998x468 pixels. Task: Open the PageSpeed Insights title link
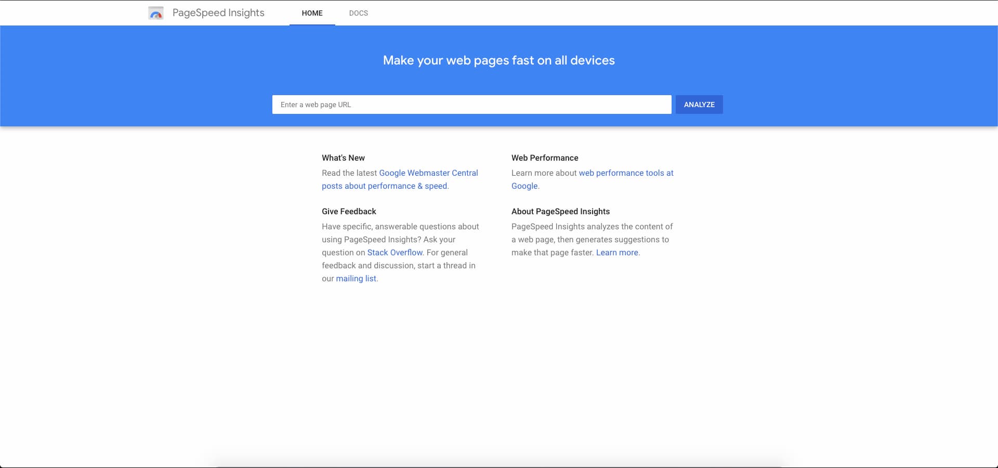pyautogui.click(x=218, y=13)
